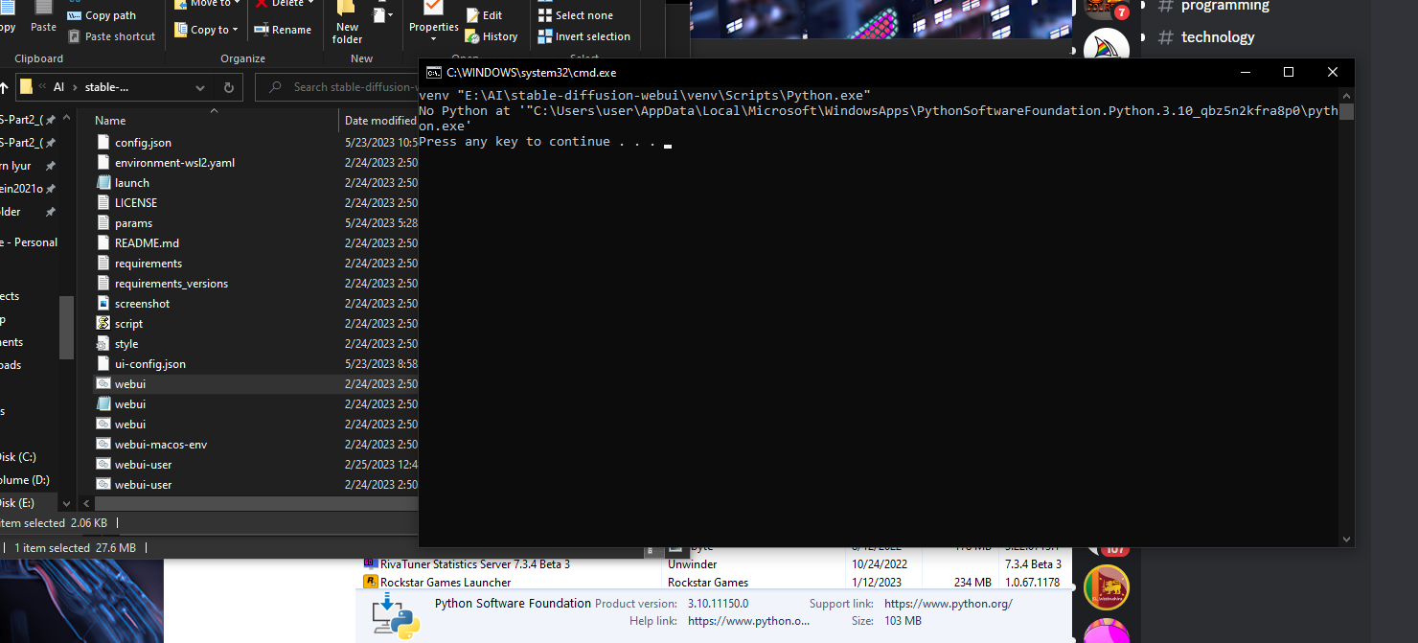Click the breadcrumb overflow chevrons before AI
The image size is (1418, 643).
(42, 87)
